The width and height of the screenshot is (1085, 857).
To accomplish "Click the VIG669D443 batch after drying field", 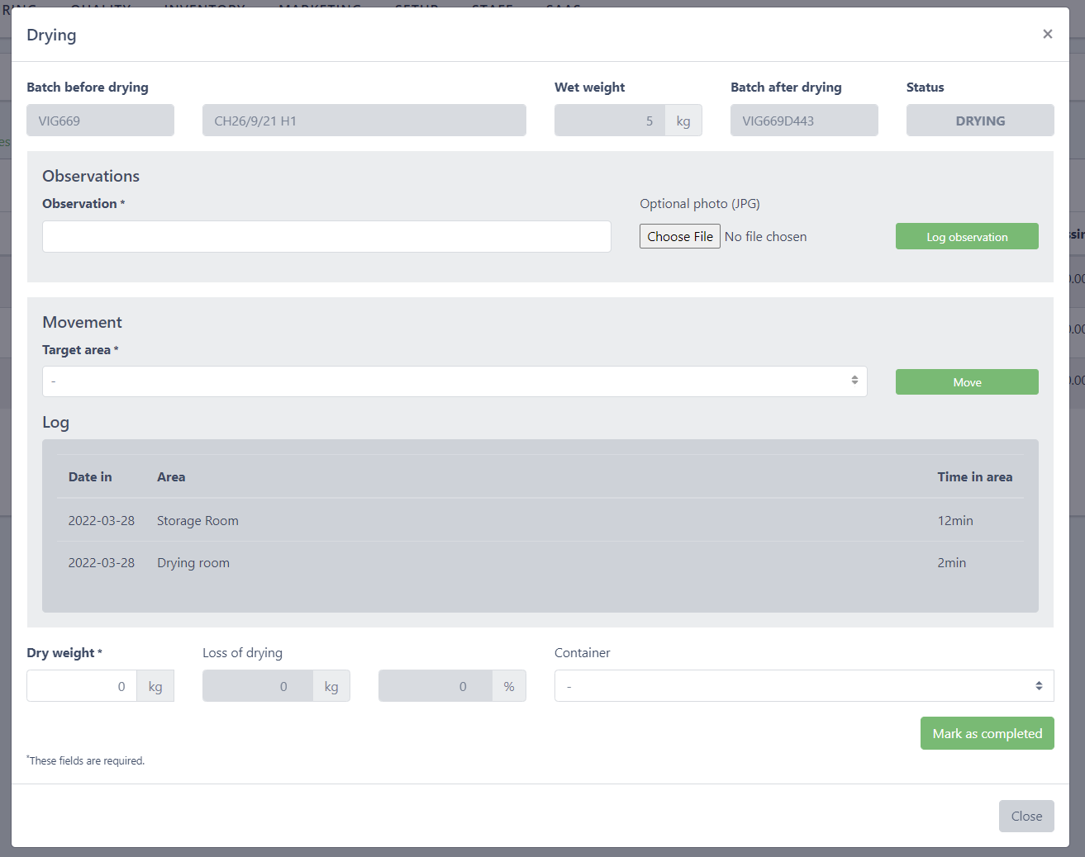I will tap(803, 121).
